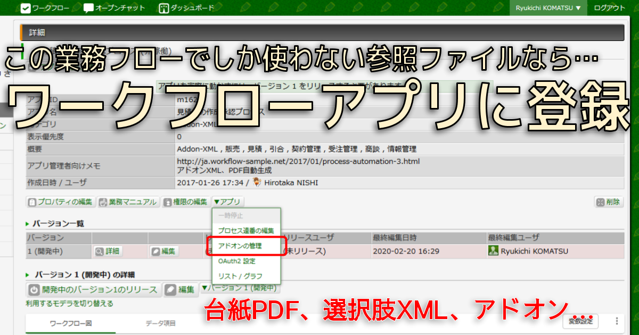Select アドオンの管理 menu entry
The height and width of the screenshot is (335, 639).
click(x=246, y=246)
